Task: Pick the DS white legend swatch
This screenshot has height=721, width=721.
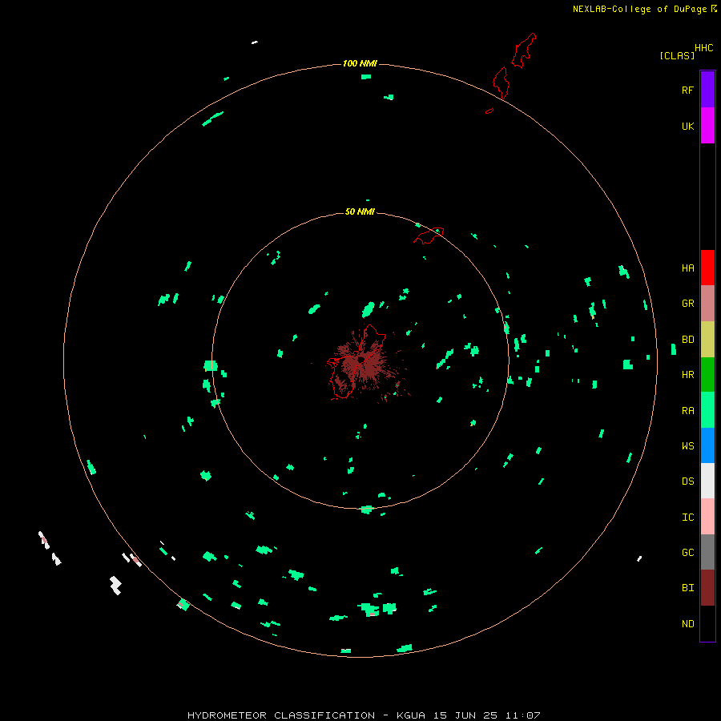Action: [x=707, y=481]
